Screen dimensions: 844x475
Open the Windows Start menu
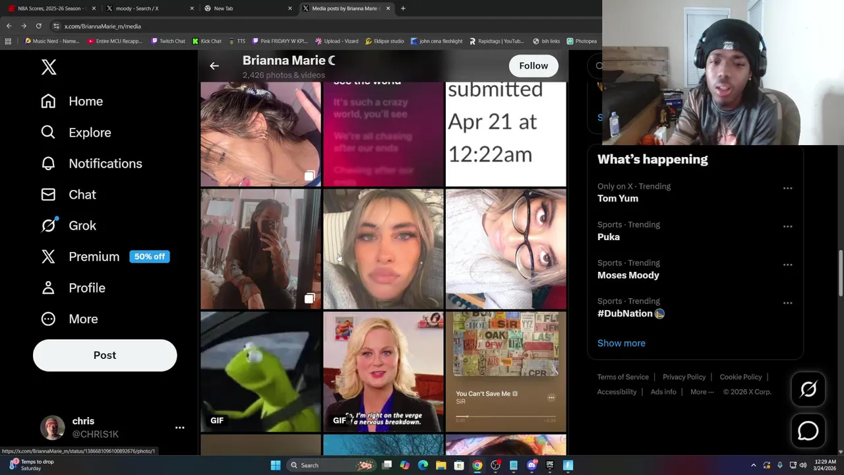(276, 465)
